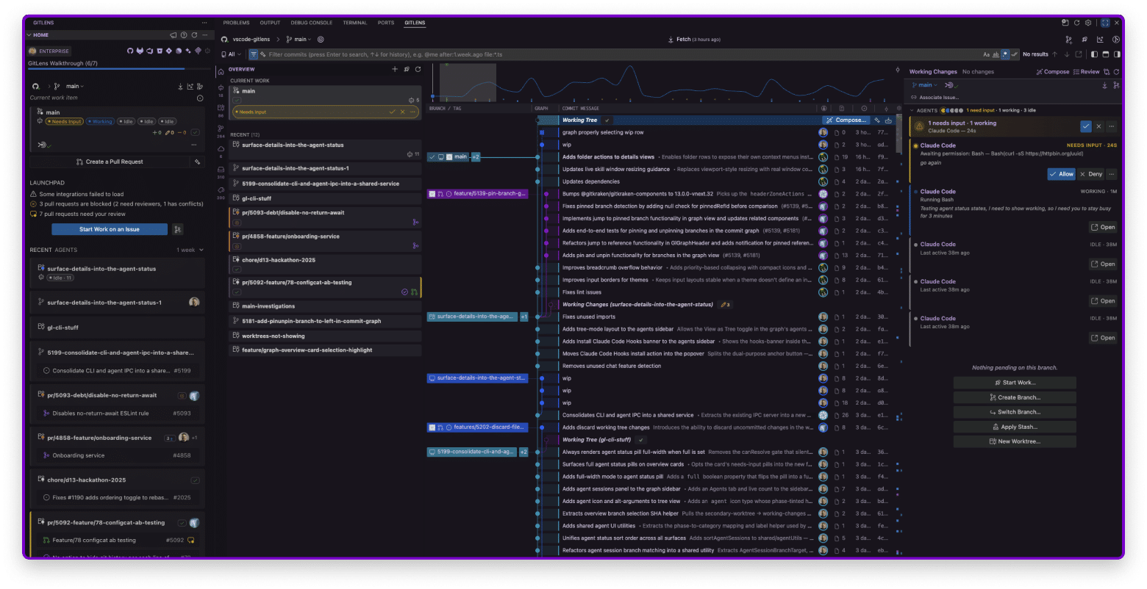This screenshot has width=1147, height=589.
Task: Toggle the filter commits button beside the search box
Action: (254, 54)
